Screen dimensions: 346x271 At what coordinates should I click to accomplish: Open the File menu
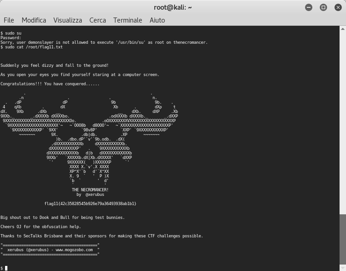coord(9,20)
